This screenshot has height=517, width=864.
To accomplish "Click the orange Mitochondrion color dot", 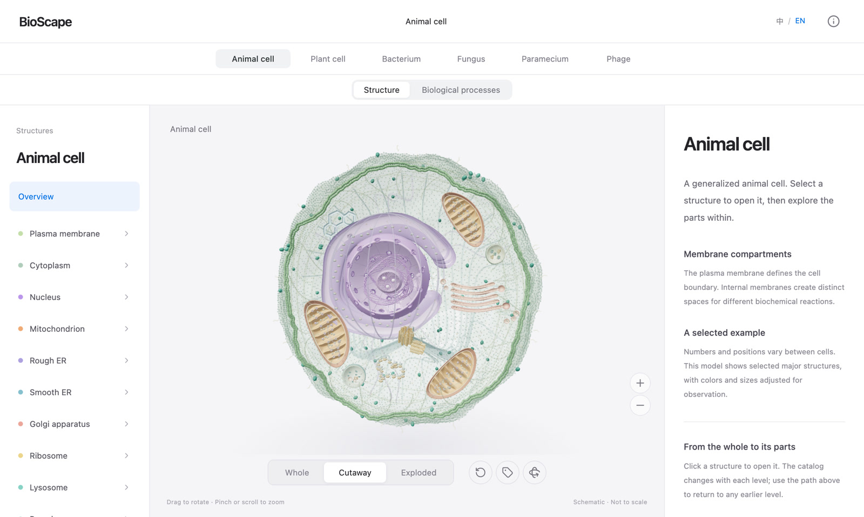I will point(21,329).
